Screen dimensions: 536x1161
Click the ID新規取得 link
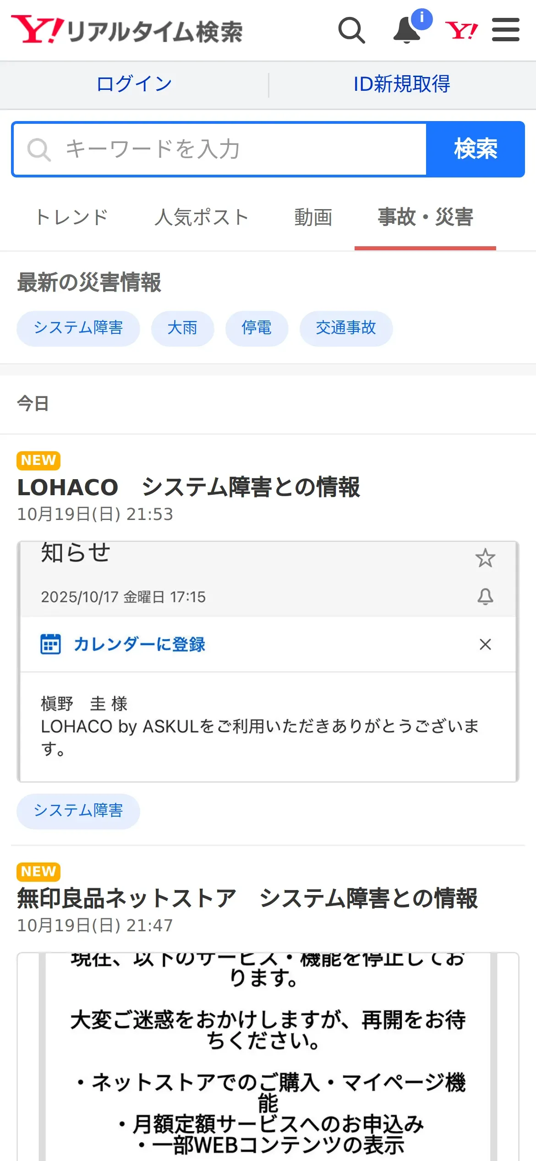coord(402,84)
